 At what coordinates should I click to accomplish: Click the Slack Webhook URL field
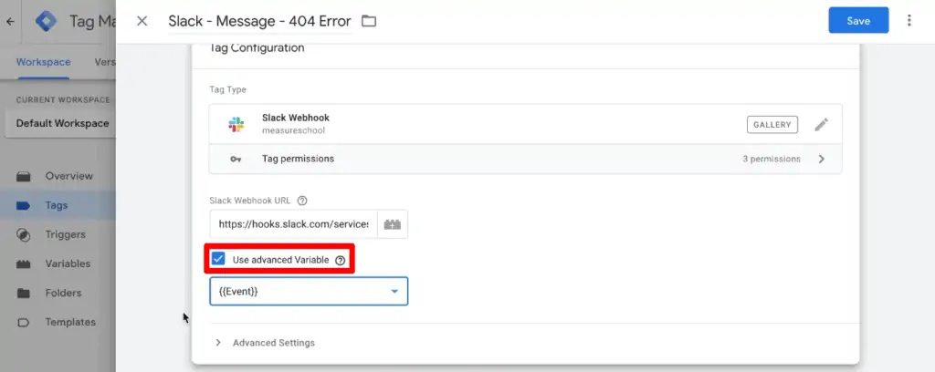point(293,224)
